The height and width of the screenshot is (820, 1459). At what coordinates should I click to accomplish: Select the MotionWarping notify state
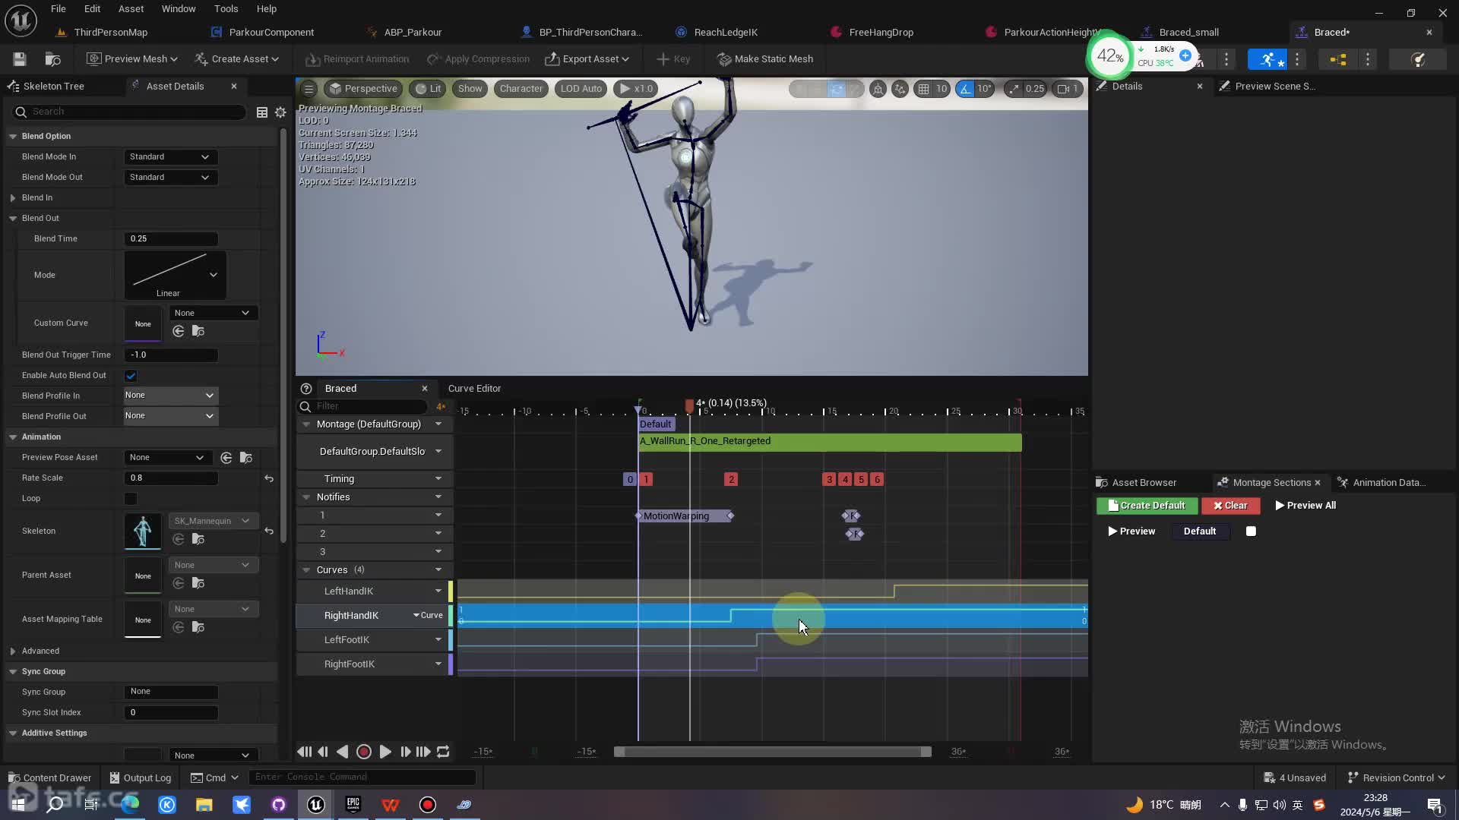684,516
